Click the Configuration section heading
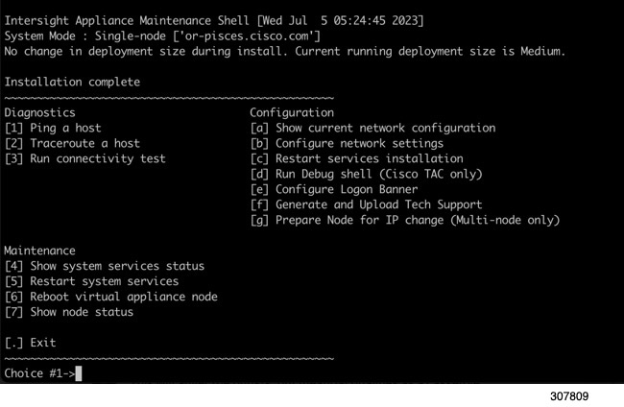The width and height of the screenshot is (624, 407). pos(292,113)
